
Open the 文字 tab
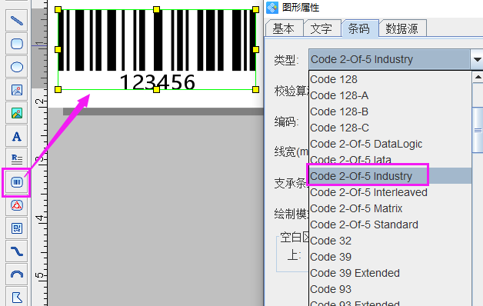[x=322, y=28]
